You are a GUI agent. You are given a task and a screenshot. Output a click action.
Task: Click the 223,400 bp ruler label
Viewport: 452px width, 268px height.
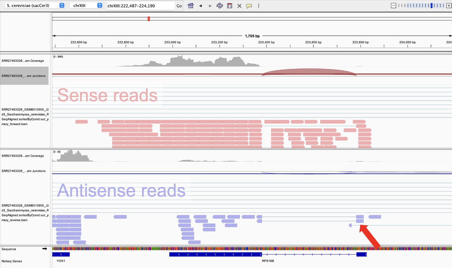coord(266,42)
